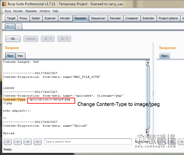Select Repeater sub-tab 1
This screenshot has height=155, width=184.
pos(8,27)
